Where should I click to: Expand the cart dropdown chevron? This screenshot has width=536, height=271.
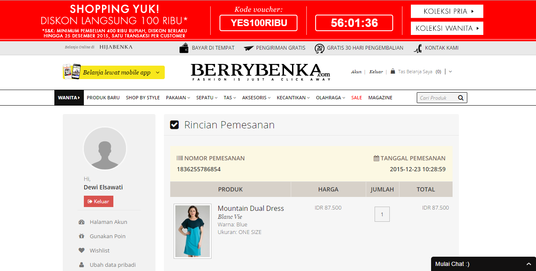(450, 72)
